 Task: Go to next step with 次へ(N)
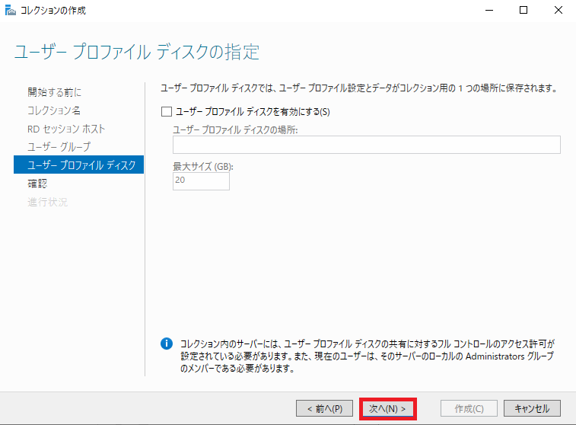(x=387, y=409)
